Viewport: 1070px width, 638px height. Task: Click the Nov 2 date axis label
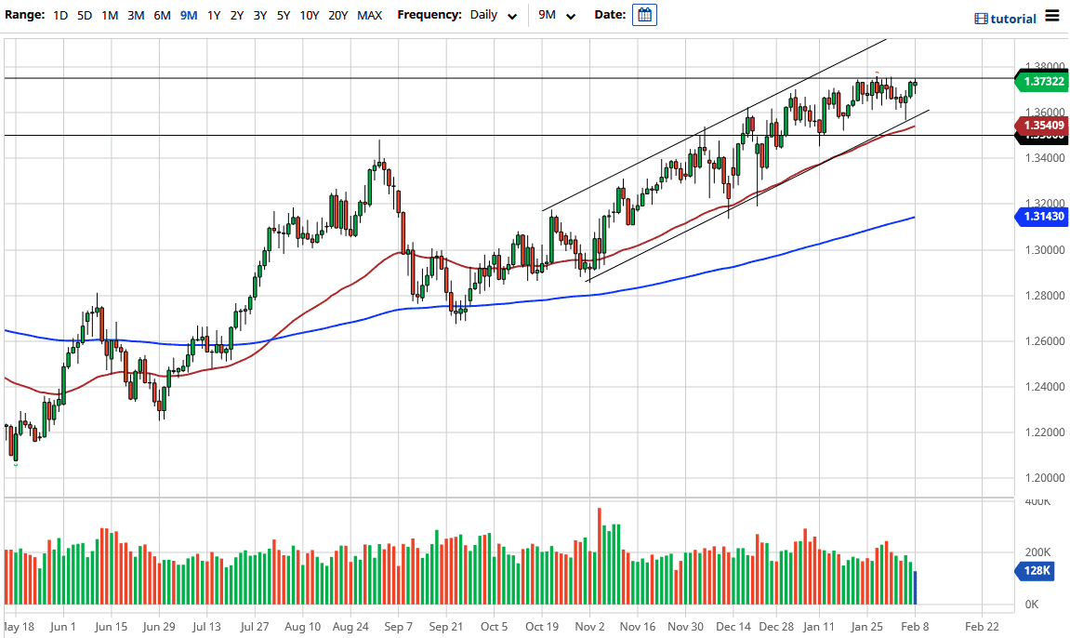pyautogui.click(x=589, y=627)
